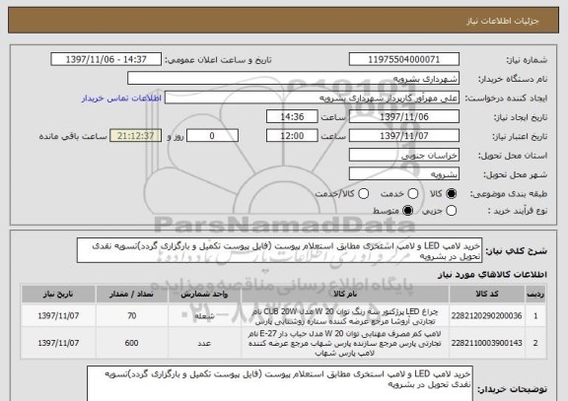This screenshot has width=568, height=401.
Task: Click the واحد شمارش column header
Action: coord(204,294)
